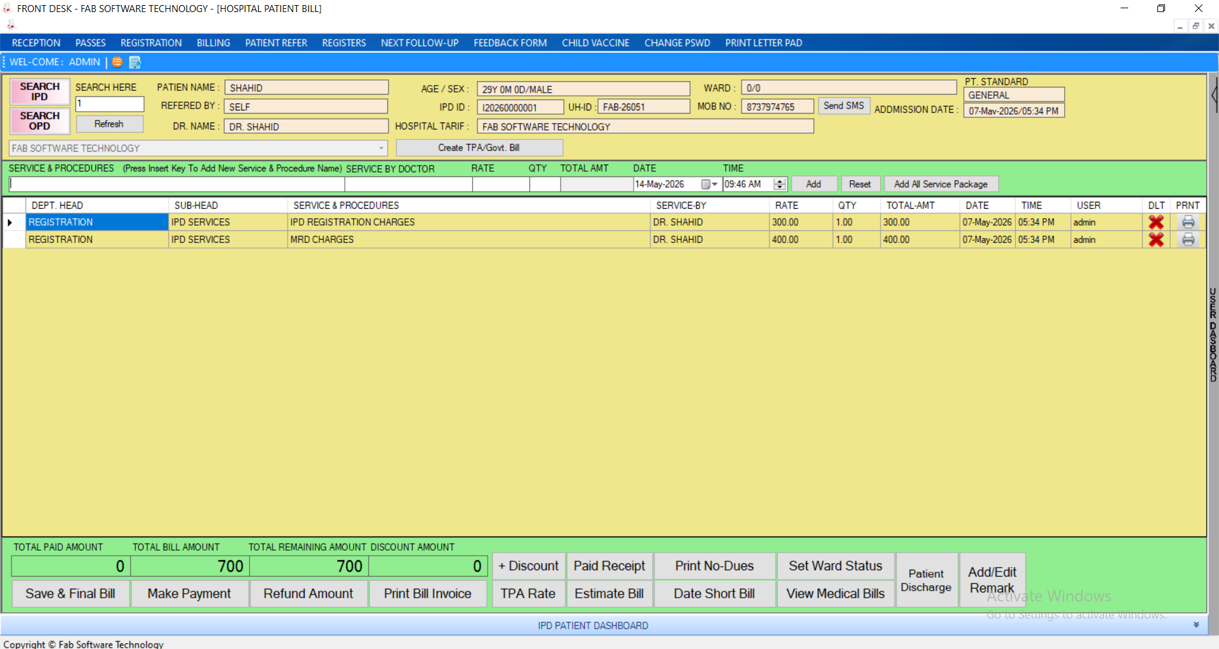The image size is (1219, 649).
Task: Click Save & Final Bill
Action: click(x=70, y=594)
